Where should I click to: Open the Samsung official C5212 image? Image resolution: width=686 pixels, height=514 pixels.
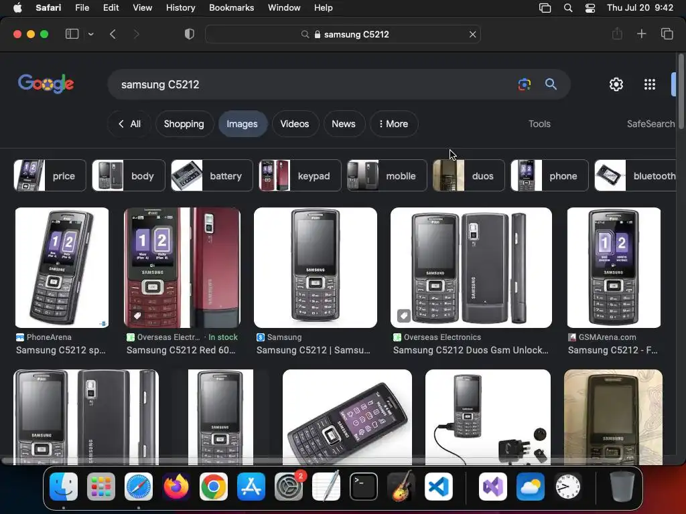click(x=315, y=268)
